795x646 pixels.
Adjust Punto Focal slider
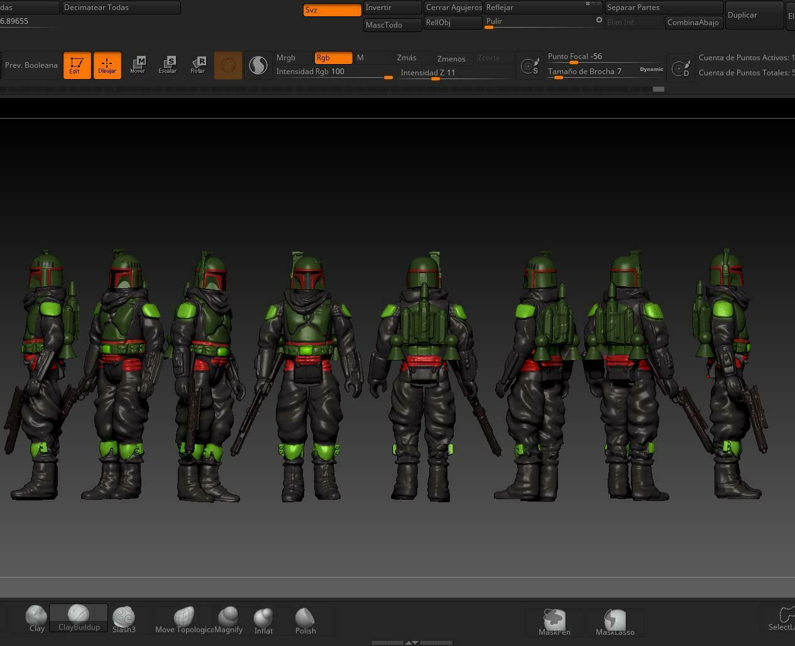[605, 57]
